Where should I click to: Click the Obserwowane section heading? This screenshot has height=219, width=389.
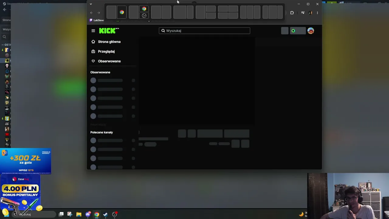click(x=100, y=72)
